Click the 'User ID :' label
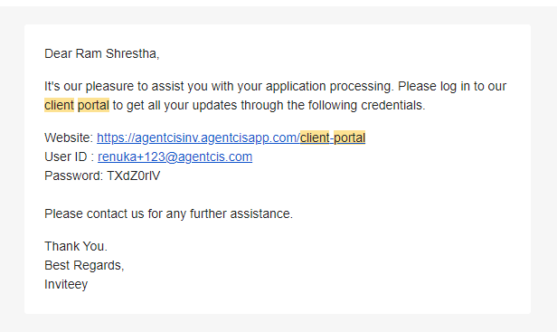557x332 pixels. [x=69, y=157]
